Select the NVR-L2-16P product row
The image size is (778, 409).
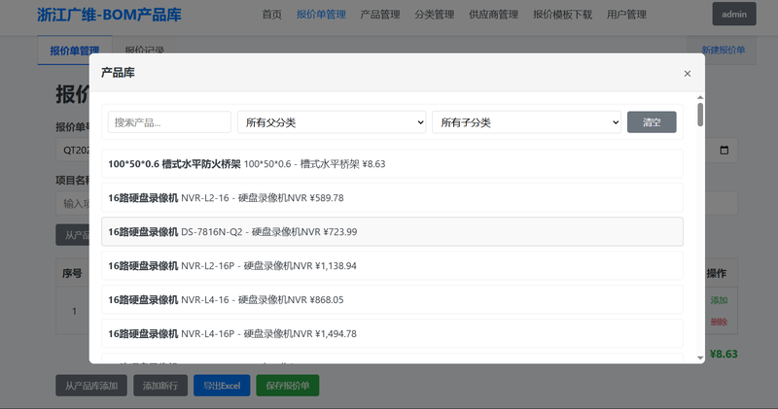point(392,265)
